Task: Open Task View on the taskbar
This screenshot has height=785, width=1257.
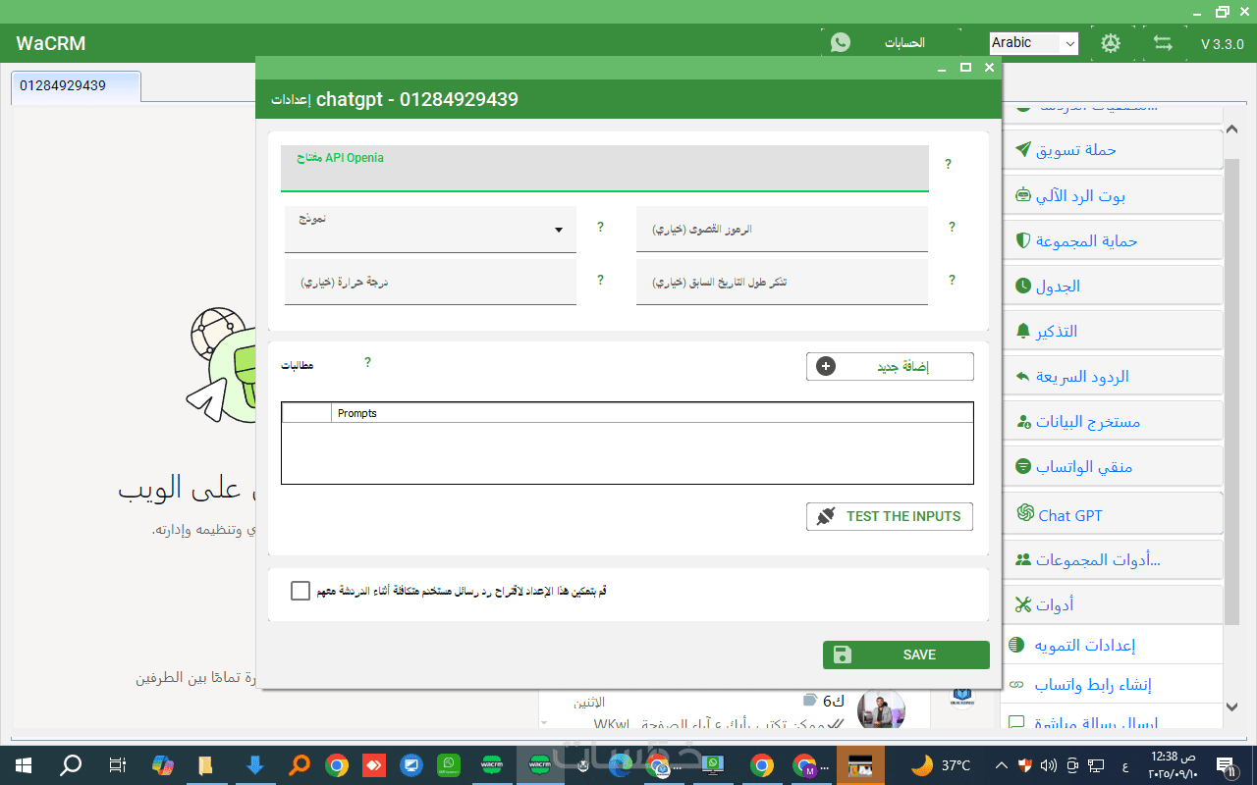Action: [117, 764]
